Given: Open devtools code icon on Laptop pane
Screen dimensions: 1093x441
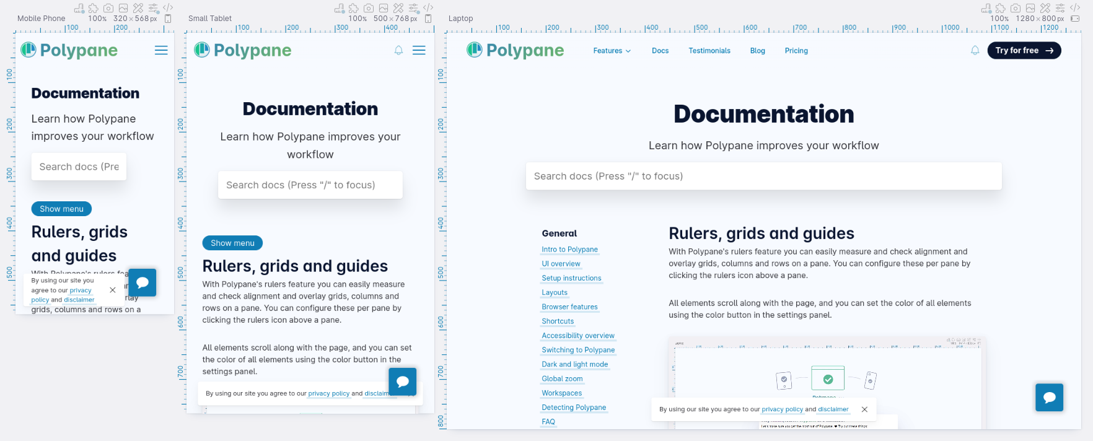Looking at the screenshot, I should pyautogui.click(x=1075, y=8).
